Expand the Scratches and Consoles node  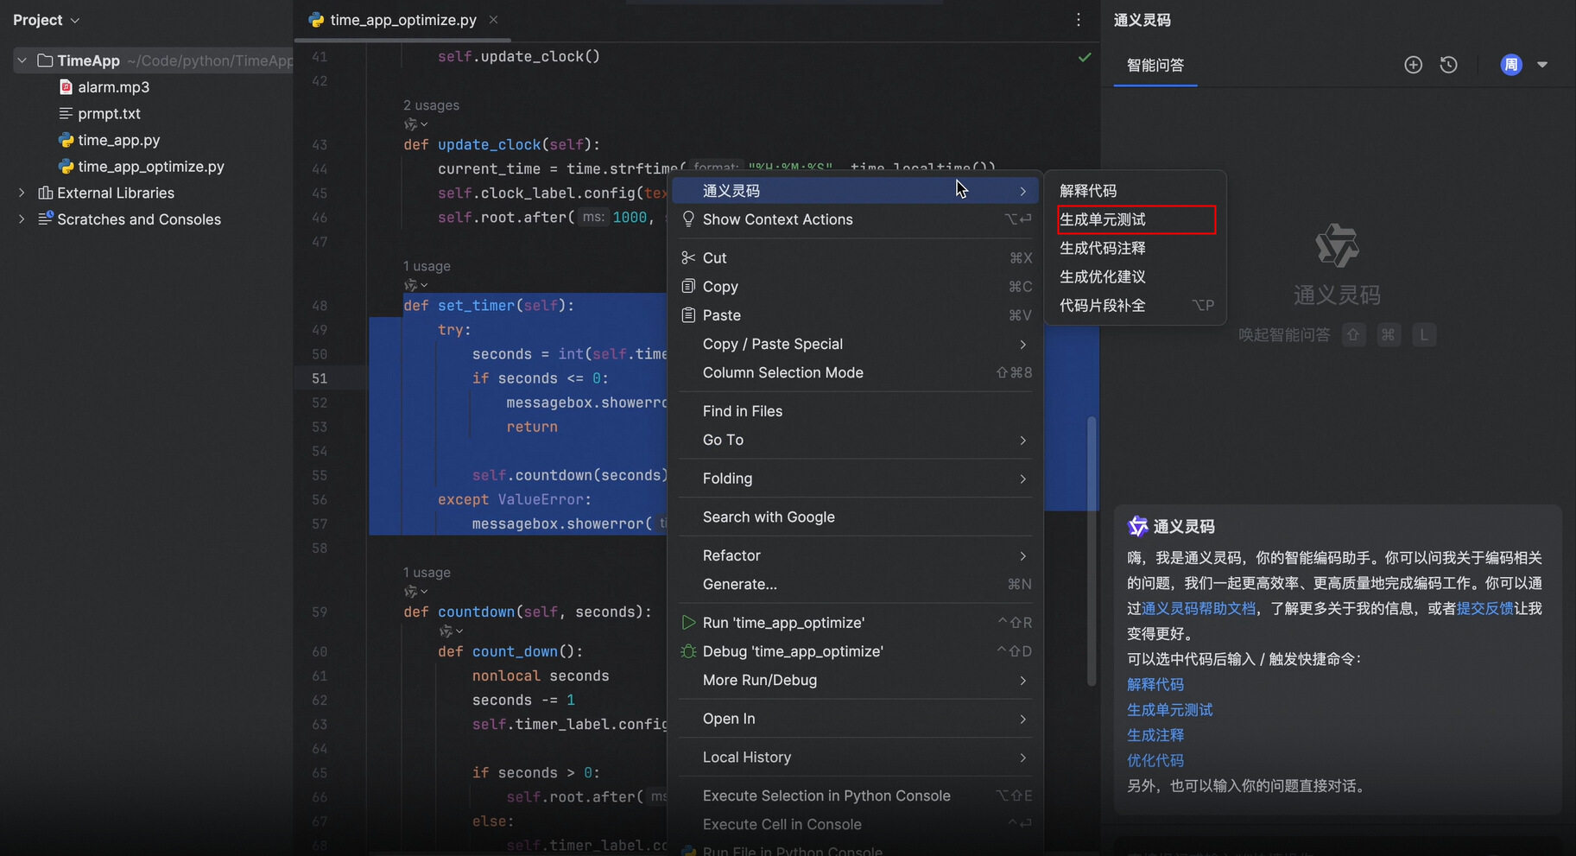(x=22, y=219)
